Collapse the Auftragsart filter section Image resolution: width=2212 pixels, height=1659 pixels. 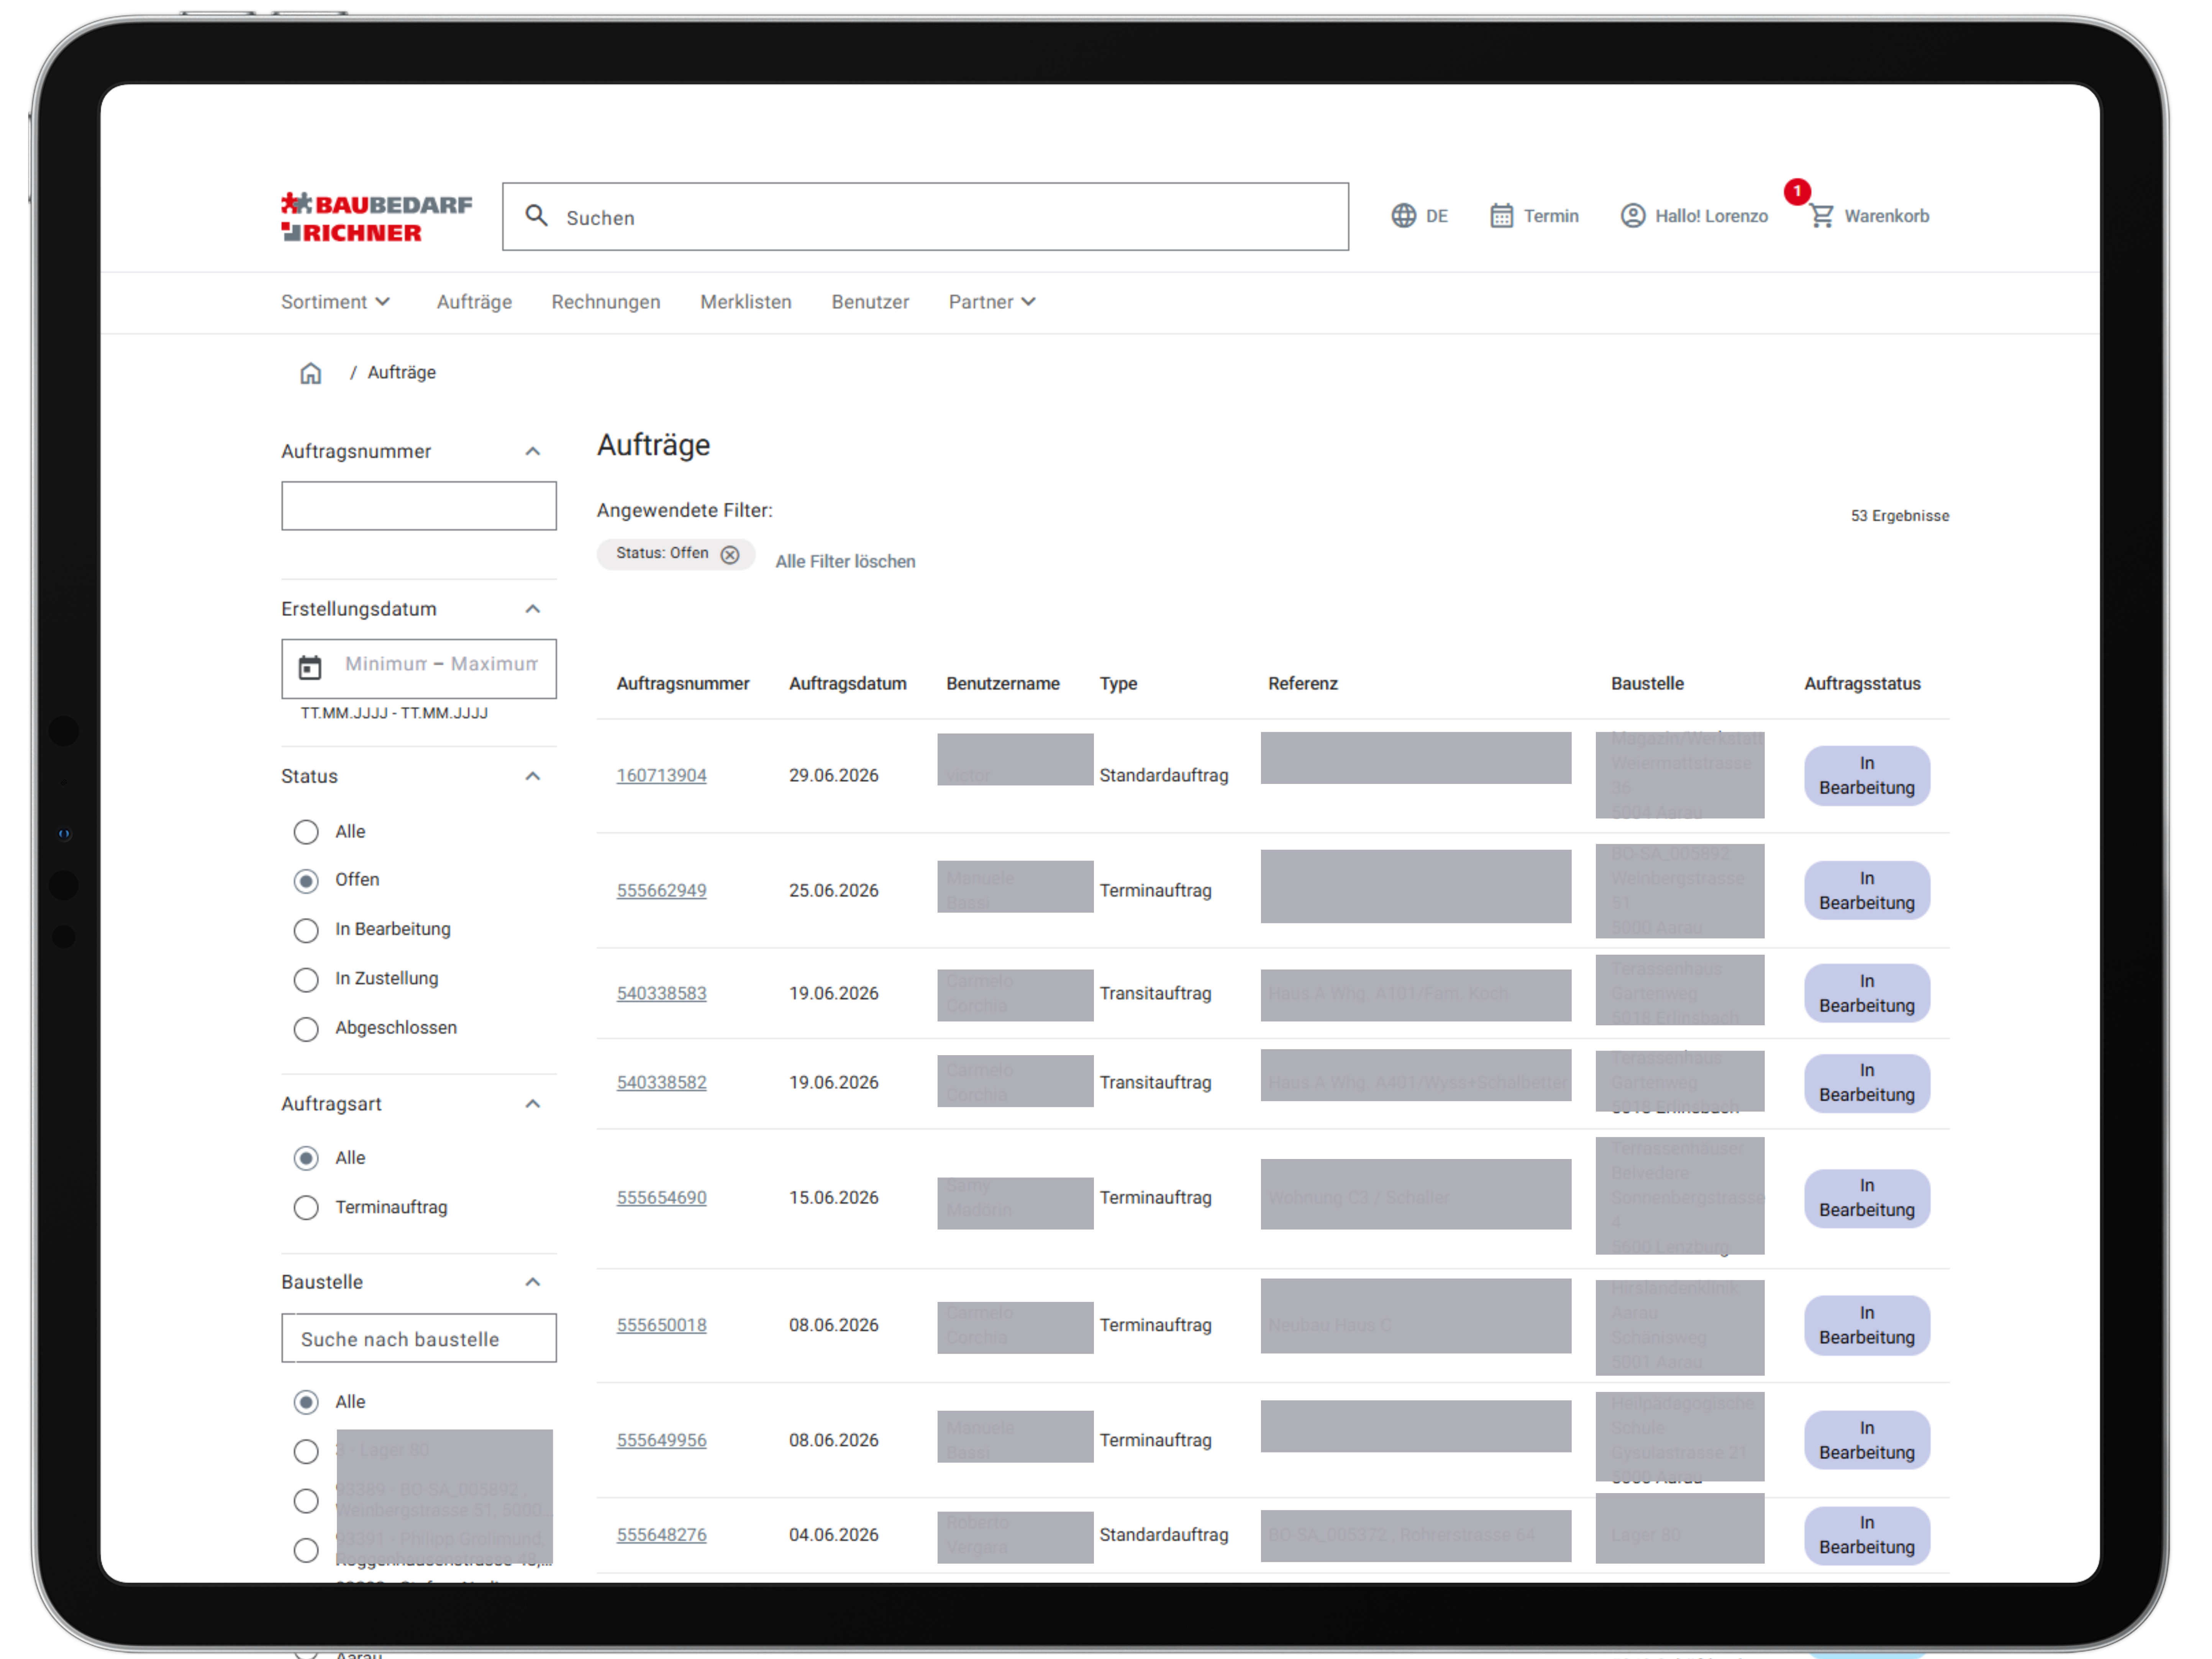533,1104
